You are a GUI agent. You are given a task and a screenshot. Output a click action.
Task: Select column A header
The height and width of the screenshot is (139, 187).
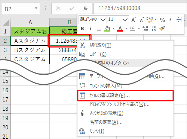(x=30, y=22)
